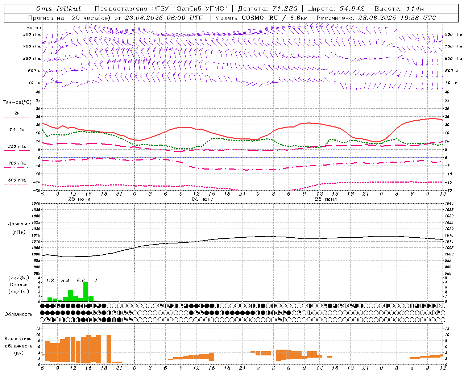464x371 pixels.
Task: Click the red line sample under 2м legend
Action: point(17,117)
